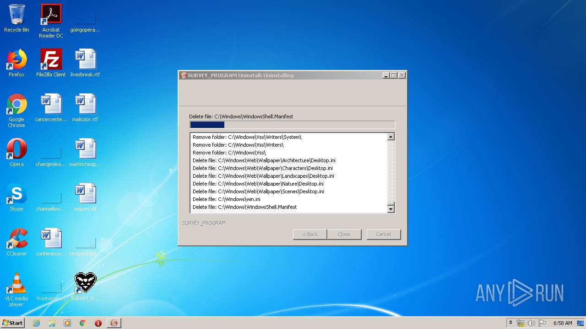Screen dimensions: 586x329
Task: Open Action Center flag tray icon
Action: 542,323
